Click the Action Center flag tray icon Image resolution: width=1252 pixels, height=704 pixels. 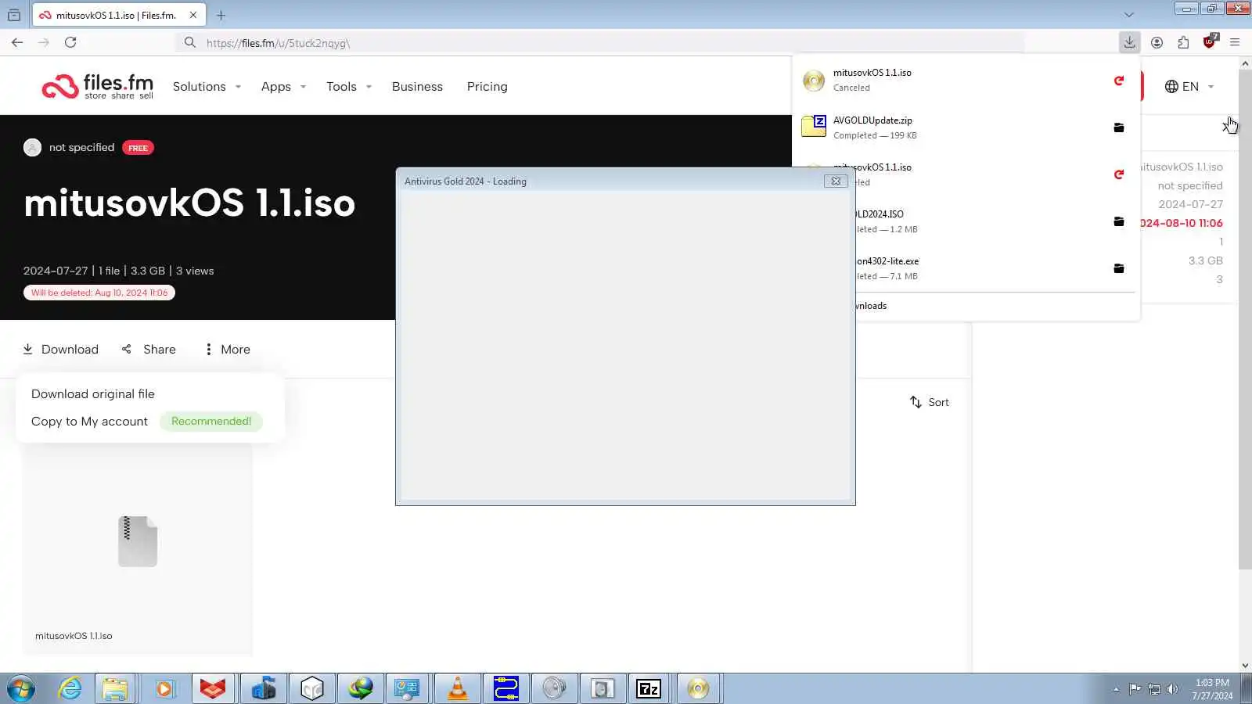point(1135,689)
